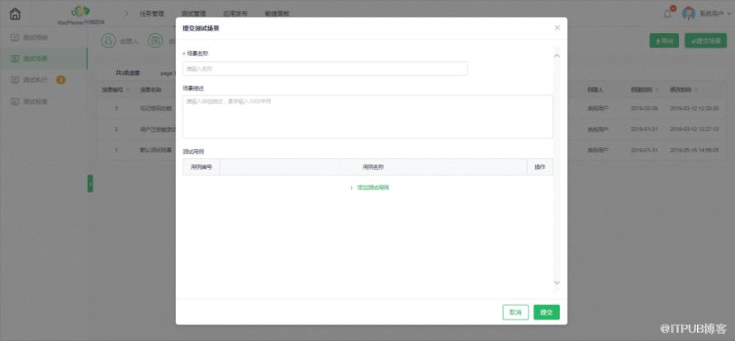Click the 测试执行 sidebar icon

coord(15,80)
